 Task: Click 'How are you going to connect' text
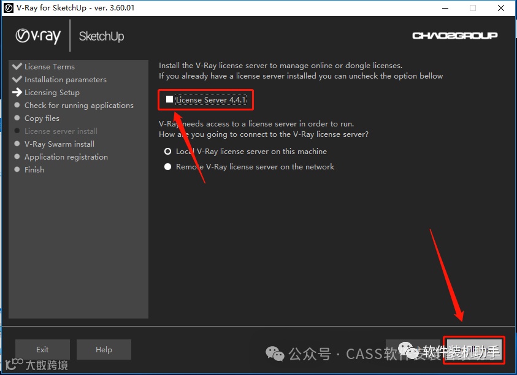tap(264, 134)
